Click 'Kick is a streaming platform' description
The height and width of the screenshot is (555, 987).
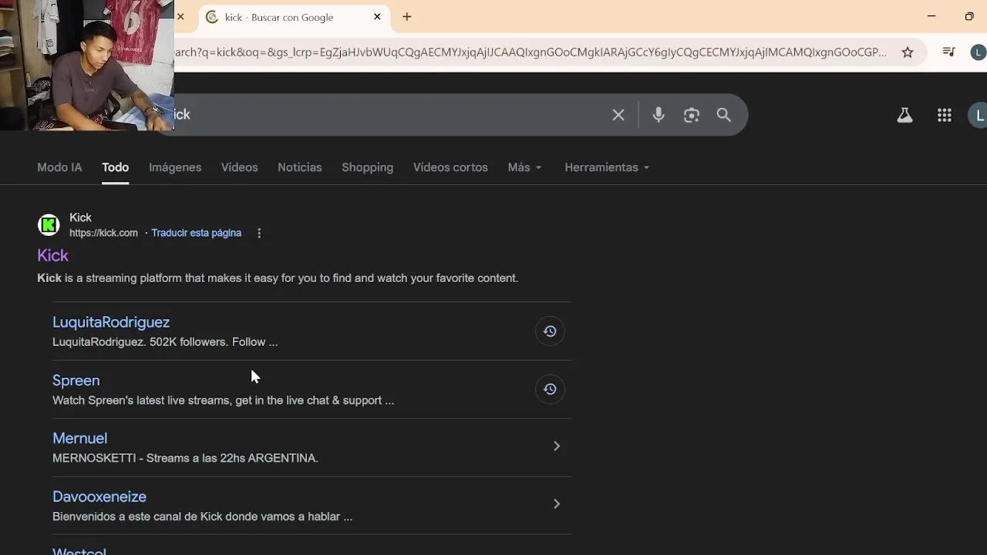278,278
